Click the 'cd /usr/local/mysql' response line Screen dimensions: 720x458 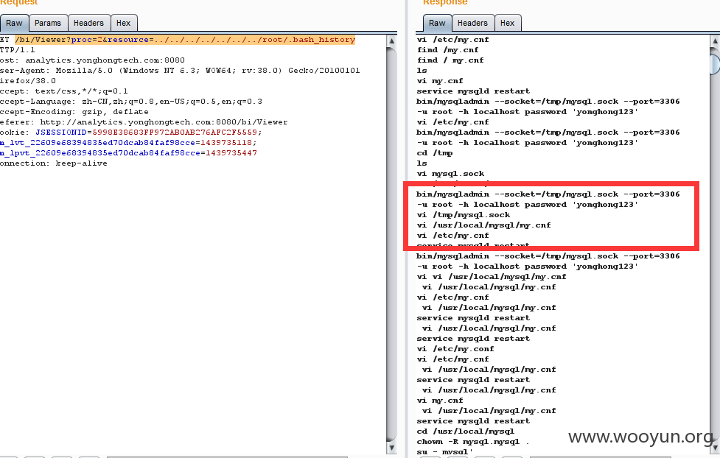pyautogui.click(x=466, y=431)
